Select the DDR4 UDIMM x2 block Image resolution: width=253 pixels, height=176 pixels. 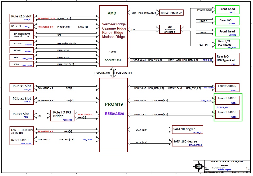point(171,13)
